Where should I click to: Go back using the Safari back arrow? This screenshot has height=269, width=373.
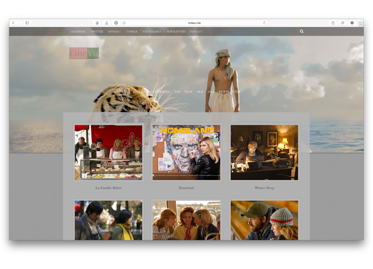click(13, 23)
